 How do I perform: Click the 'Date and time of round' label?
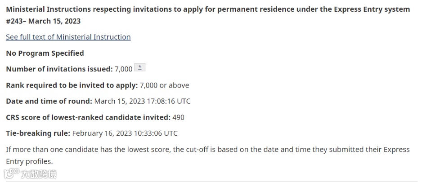click(x=49, y=101)
